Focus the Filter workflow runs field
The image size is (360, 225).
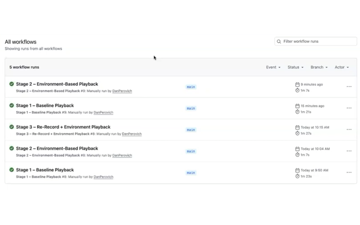tap(316, 41)
